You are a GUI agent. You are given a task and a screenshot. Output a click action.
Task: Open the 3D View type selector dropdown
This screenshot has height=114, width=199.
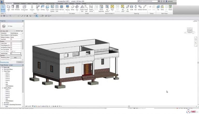[23, 26]
